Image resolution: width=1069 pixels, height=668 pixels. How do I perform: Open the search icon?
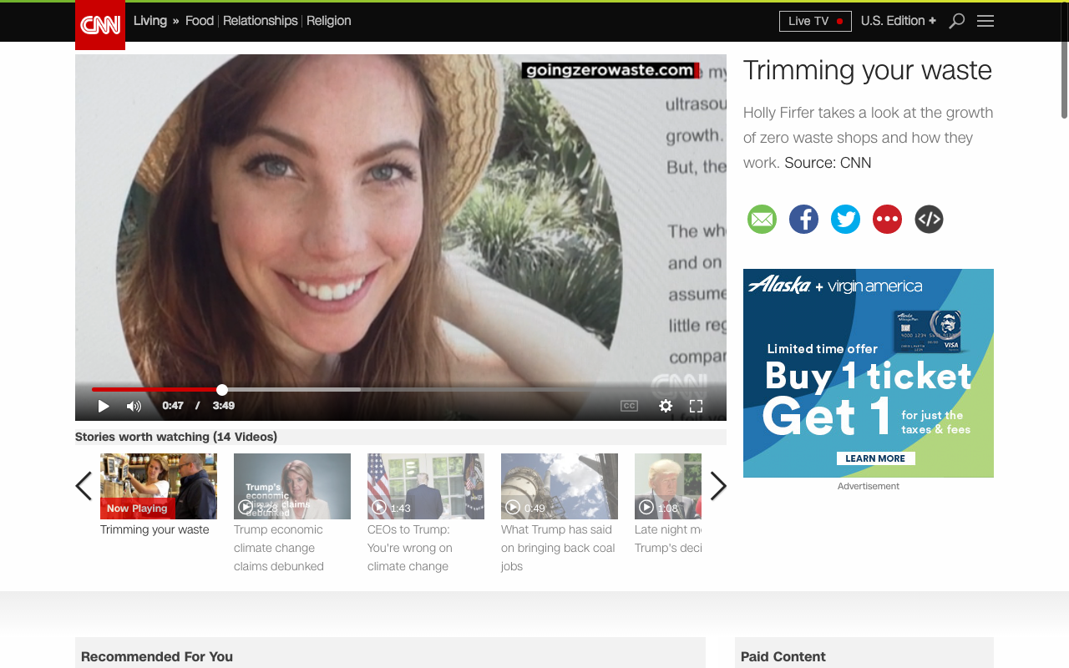pos(957,21)
